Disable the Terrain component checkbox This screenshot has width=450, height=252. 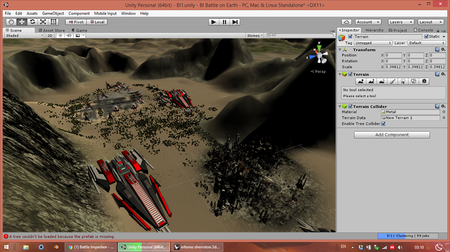[350, 74]
